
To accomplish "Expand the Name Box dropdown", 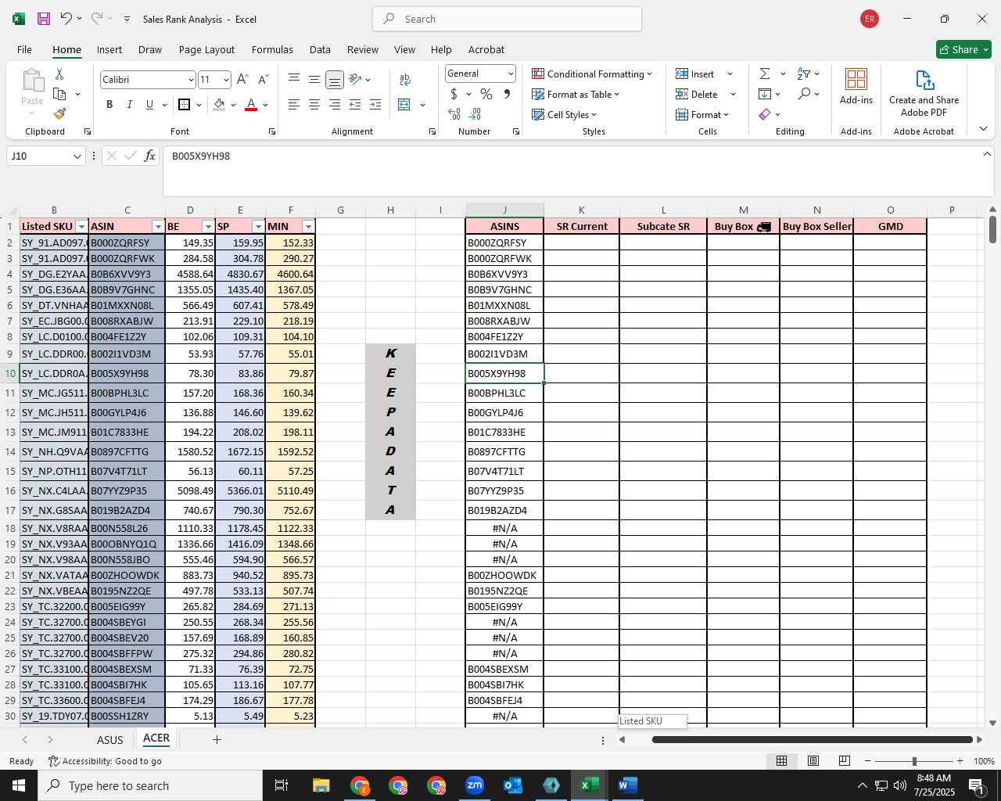I will click(77, 156).
